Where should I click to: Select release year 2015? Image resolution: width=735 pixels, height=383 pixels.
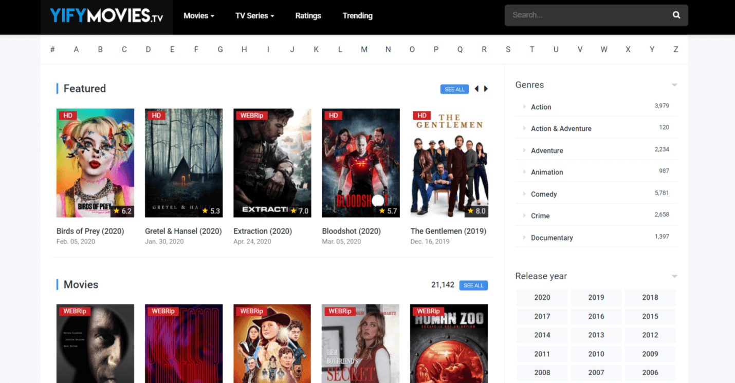[650, 316]
